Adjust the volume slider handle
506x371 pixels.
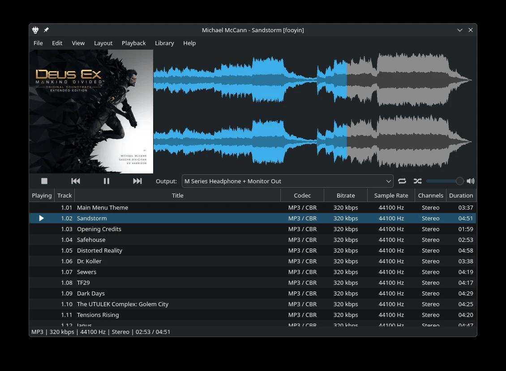pyautogui.click(x=459, y=181)
